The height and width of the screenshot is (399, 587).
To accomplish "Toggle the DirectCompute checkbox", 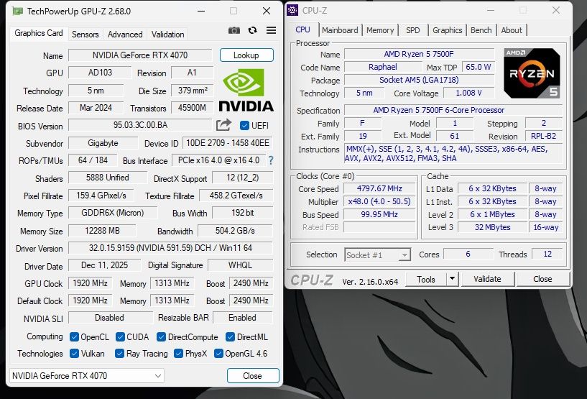I will pos(162,336).
